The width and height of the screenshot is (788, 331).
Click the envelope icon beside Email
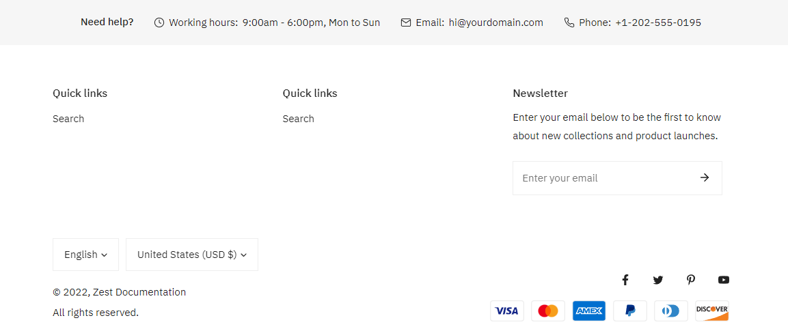[406, 23]
